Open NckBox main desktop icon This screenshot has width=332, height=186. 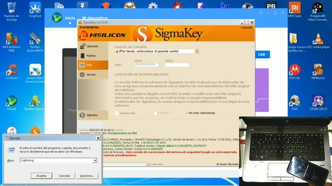35,102
